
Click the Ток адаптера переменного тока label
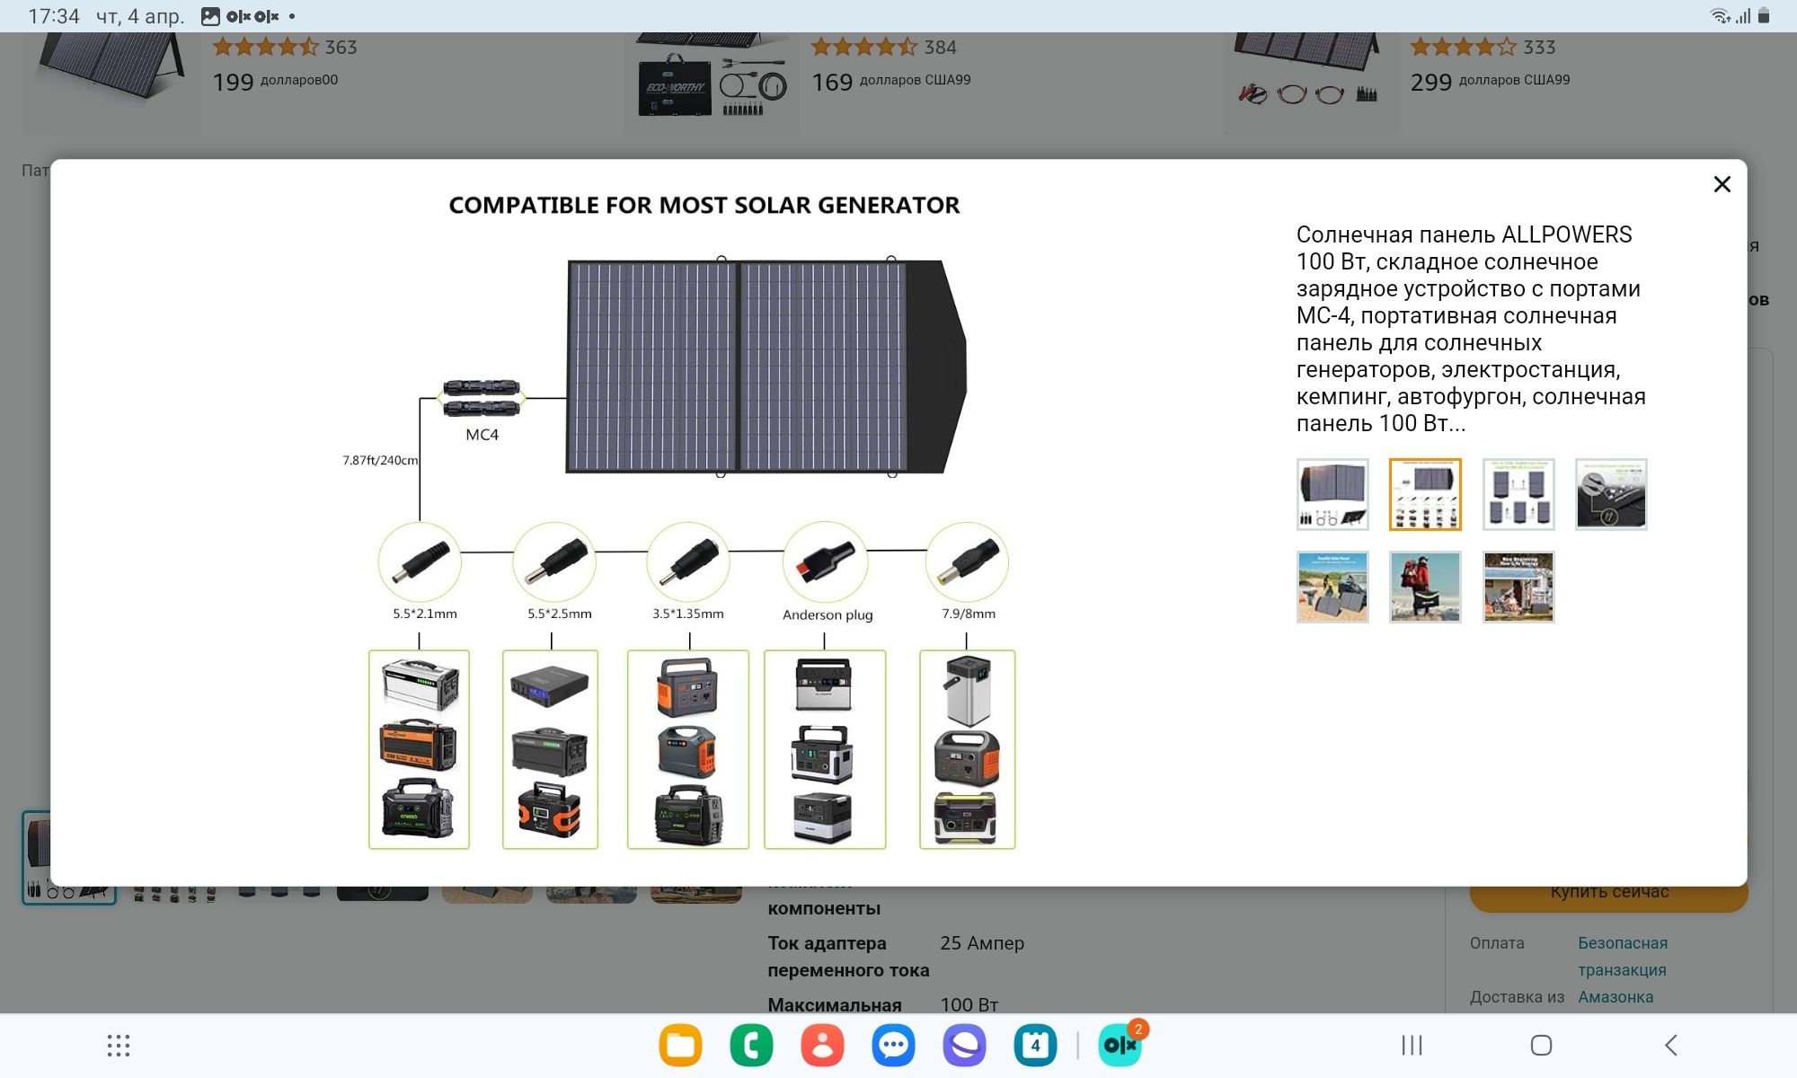pyautogui.click(x=848, y=957)
